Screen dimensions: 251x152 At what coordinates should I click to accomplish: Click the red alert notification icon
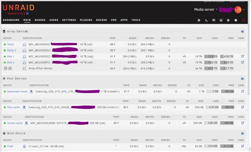coord(243,20)
